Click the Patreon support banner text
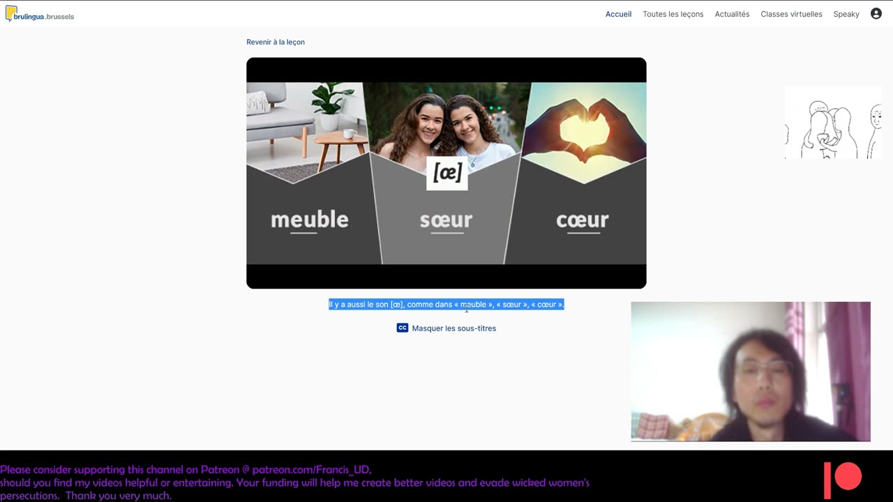Screen dimensions: 893x502 295,482
